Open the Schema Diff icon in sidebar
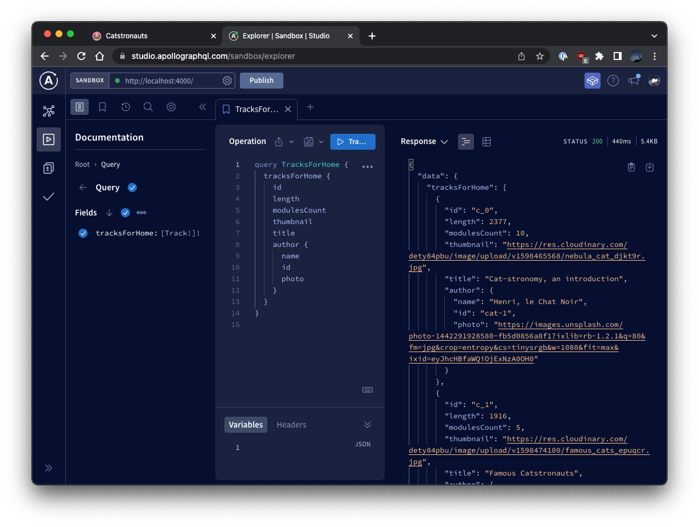Screen dimensions: 699x527 tap(49, 168)
